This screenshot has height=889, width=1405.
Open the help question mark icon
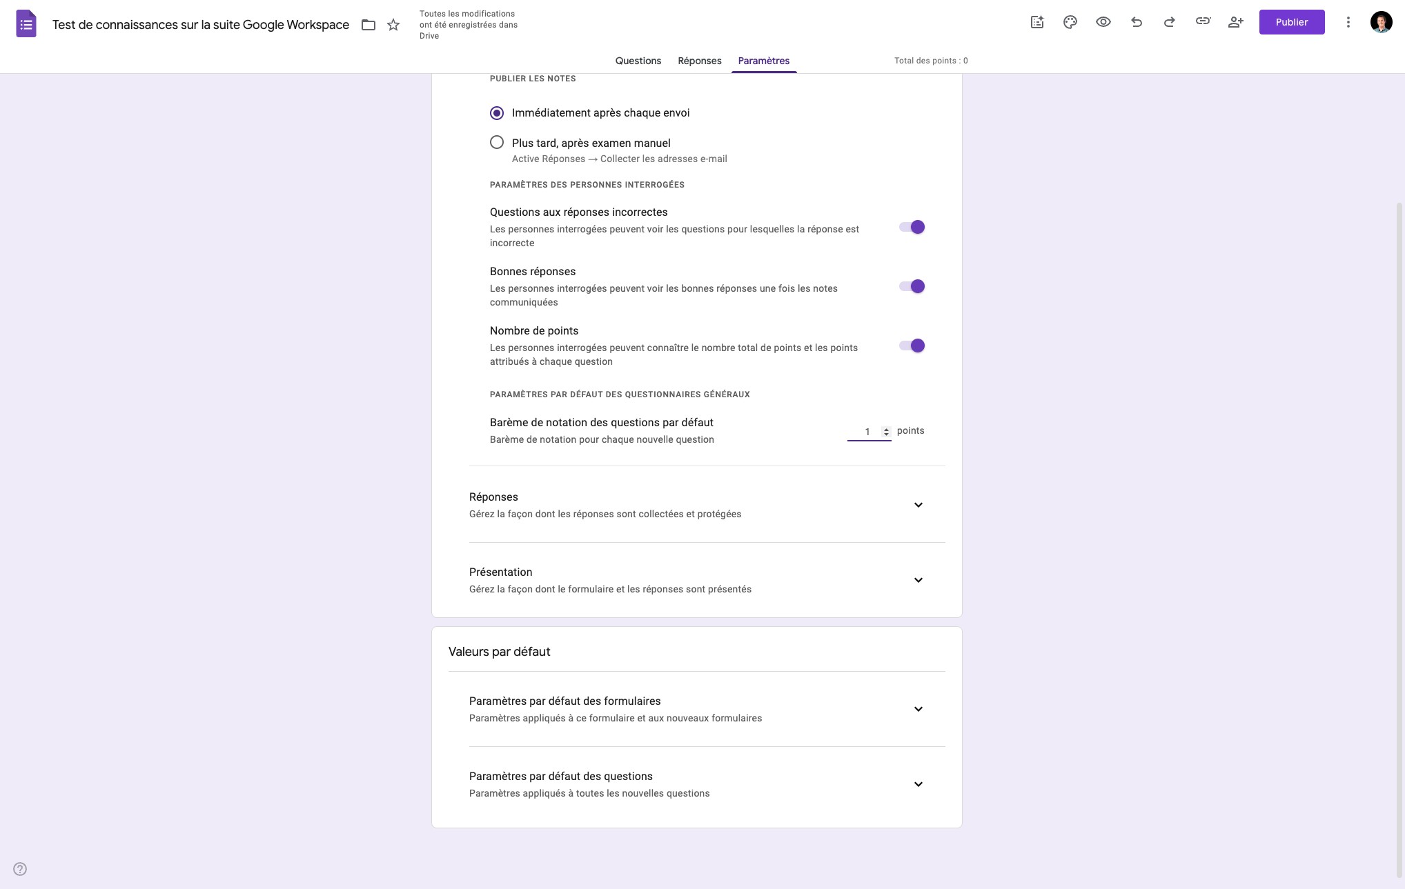click(x=20, y=869)
